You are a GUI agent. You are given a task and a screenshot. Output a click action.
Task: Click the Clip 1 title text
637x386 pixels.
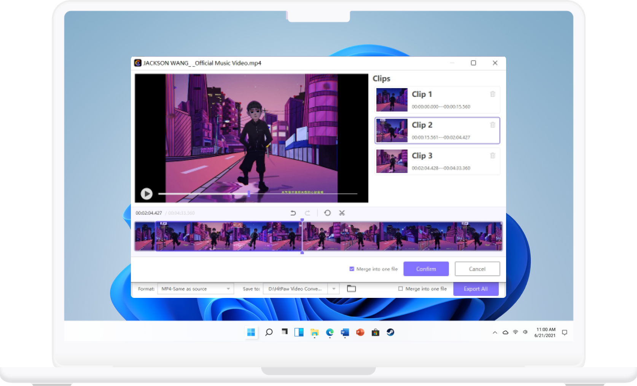422,94
